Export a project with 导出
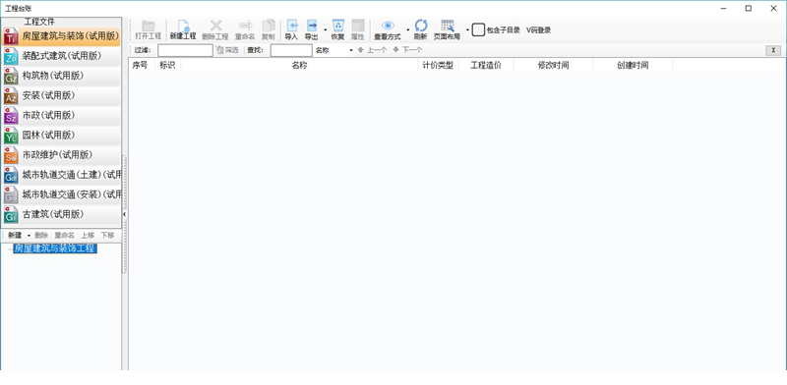 click(x=312, y=30)
